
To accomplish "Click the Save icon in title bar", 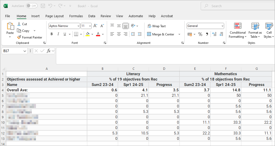I will 43,6.
